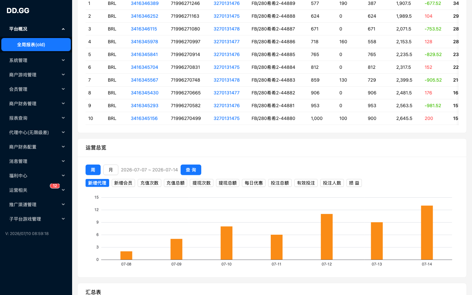Click the 07-14 chart bar
Screen dimensions: 472x295
coord(427,233)
